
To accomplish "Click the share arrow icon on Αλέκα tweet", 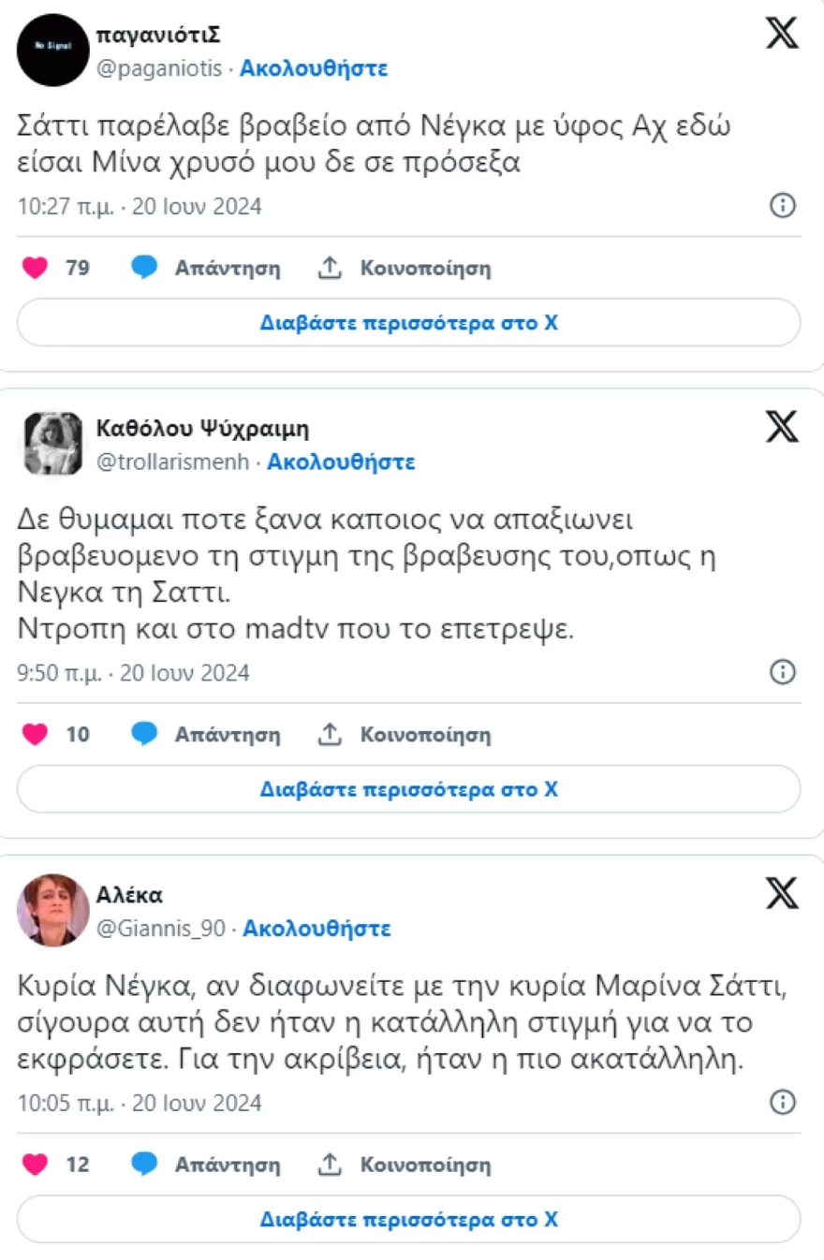I will (x=328, y=1165).
